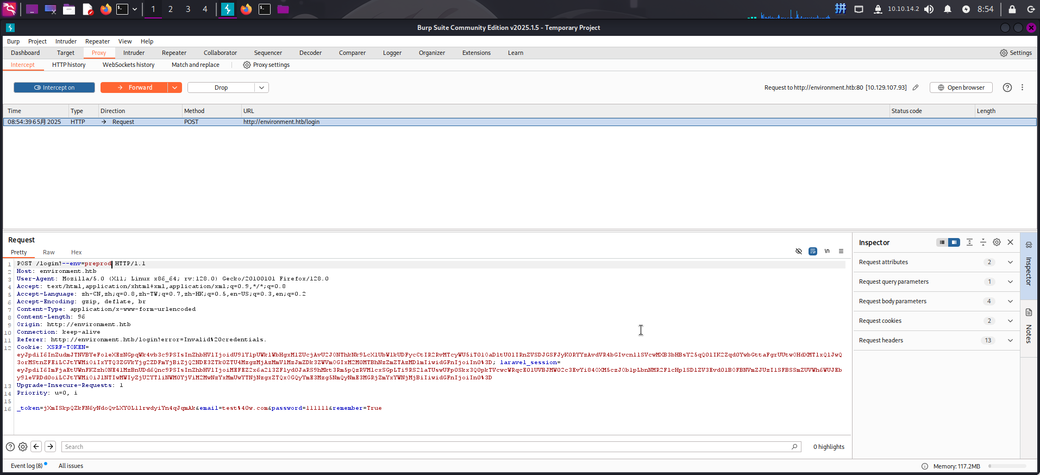
Task: Open Burp Settings in top right
Action: (1016, 53)
